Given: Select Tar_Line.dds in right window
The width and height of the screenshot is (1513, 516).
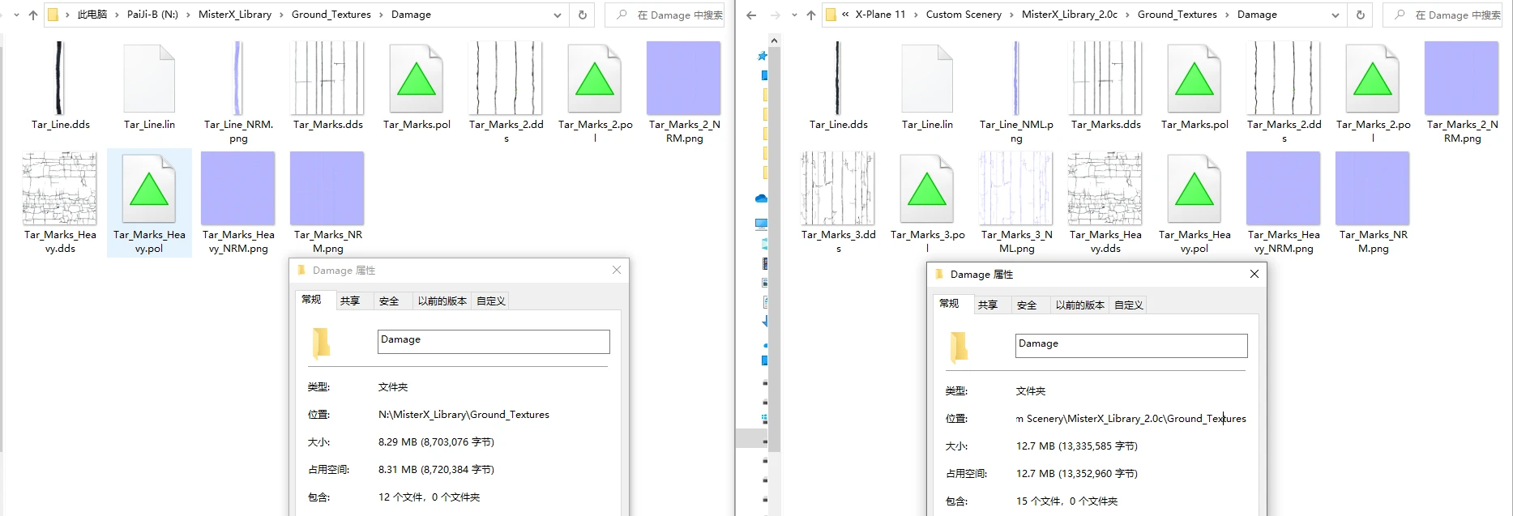Looking at the screenshot, I should (838, 86).
